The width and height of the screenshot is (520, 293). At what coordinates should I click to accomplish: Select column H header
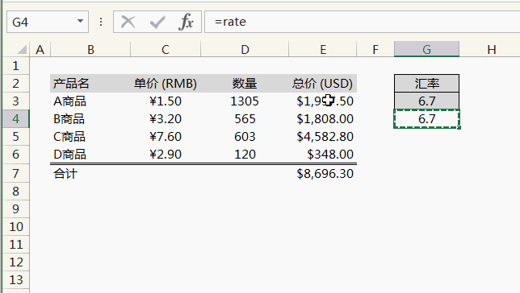(x=492, y=50)
